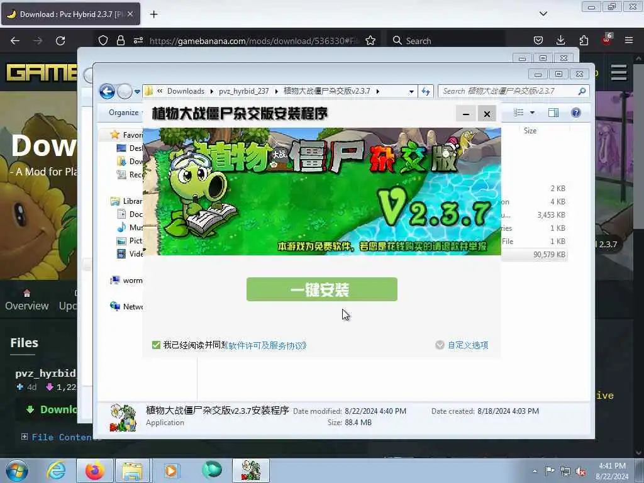Image resolution: width=644 pixels, height=483 pixels.
Task: Open Windows Media Player from taskbar
Action: (171, 470)
